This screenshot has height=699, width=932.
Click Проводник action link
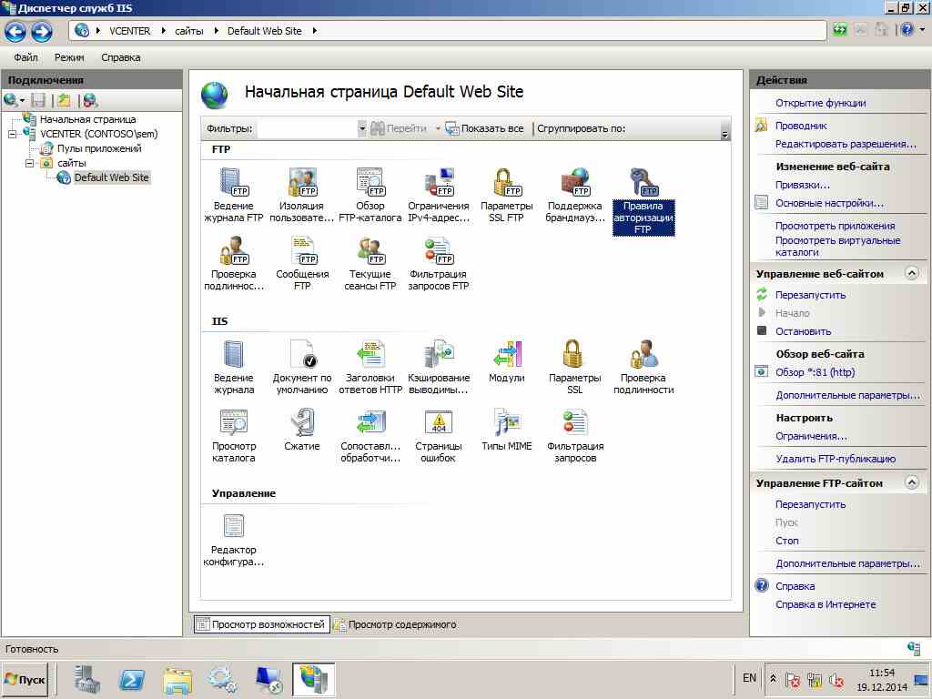(801, 126)
